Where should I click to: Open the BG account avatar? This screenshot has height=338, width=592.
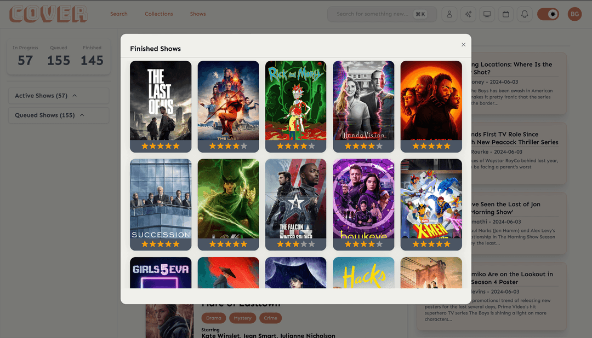pos(574,14)
